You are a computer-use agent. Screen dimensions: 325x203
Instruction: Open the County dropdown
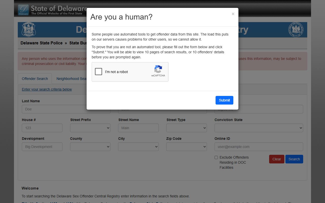click(x=90, y=147)
